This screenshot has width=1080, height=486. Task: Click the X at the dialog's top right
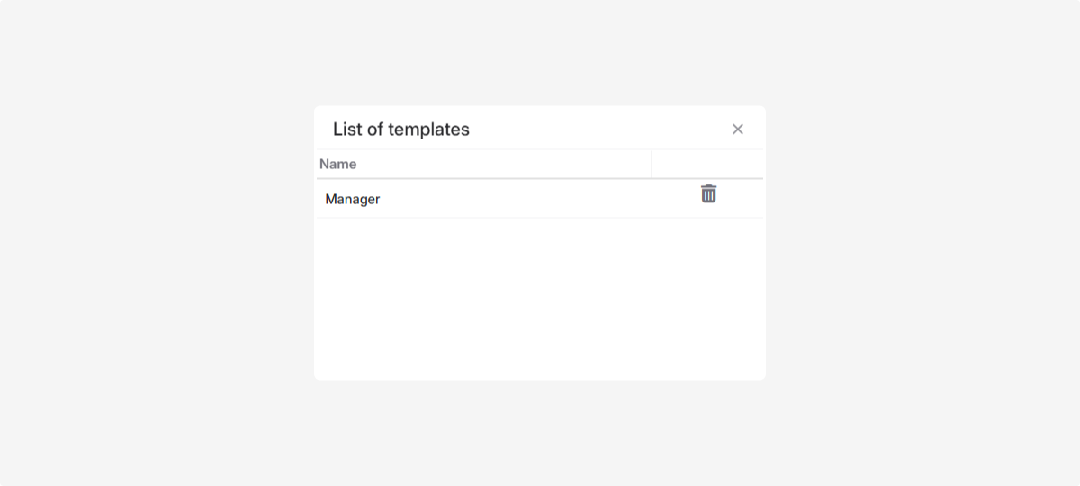(738, 130)
